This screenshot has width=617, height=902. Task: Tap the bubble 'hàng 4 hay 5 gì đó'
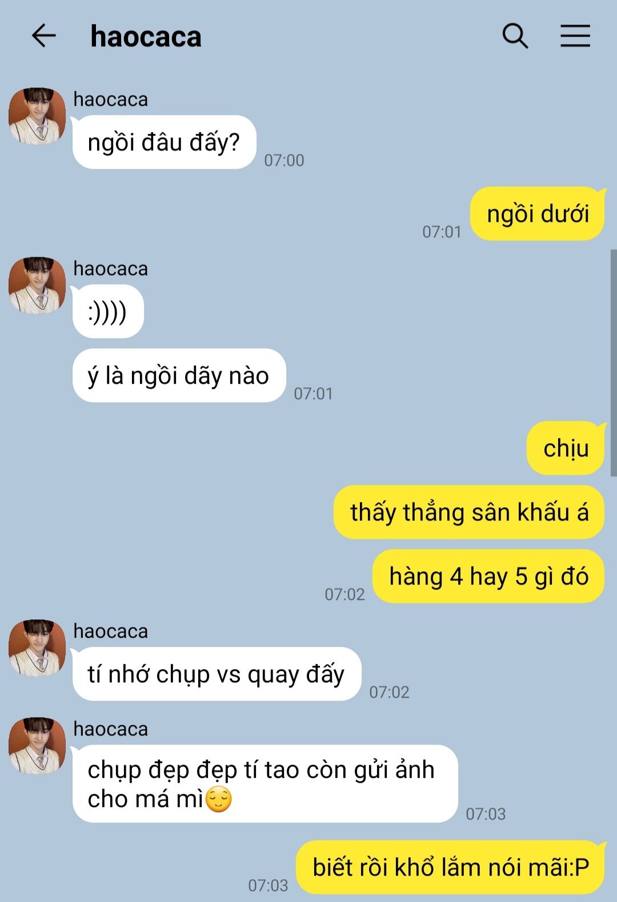tap(488, 576)
